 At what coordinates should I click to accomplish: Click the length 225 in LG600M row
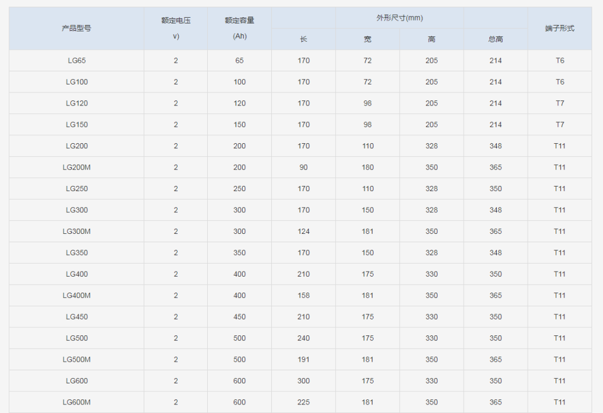(x=303, y=402)
